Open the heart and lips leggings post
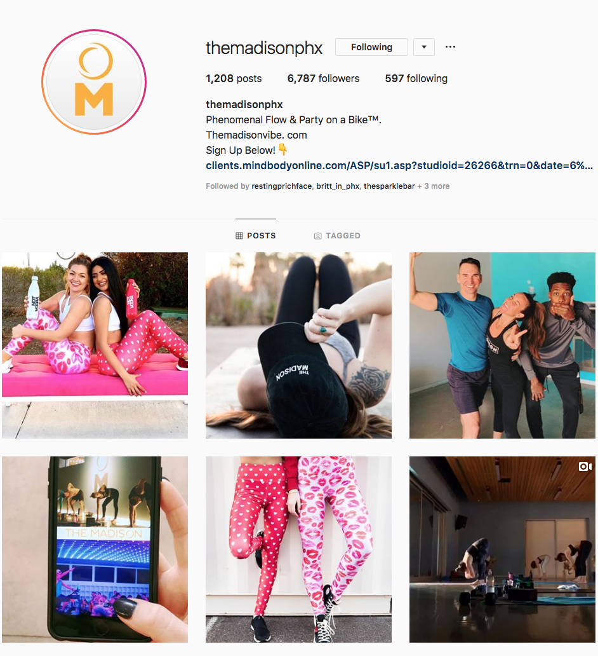 (298, 549)
